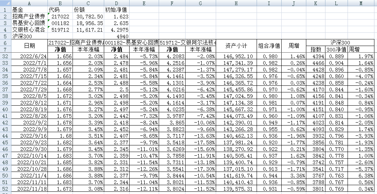Click the cell reading 易基安心回馈 in row 3
Screen dimensions: 377x194
point(29,23)
